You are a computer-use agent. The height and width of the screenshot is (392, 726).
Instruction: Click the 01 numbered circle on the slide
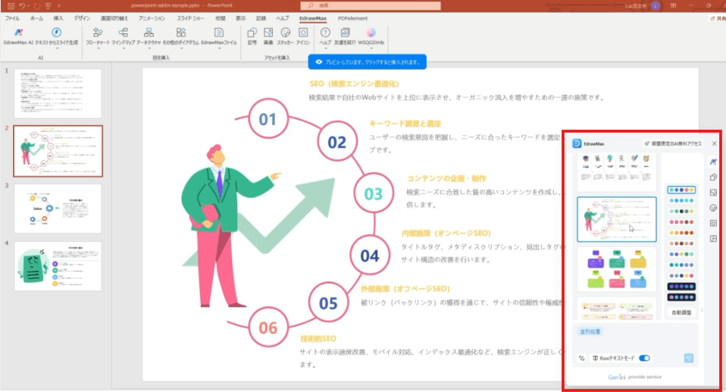tap(268, 118)
